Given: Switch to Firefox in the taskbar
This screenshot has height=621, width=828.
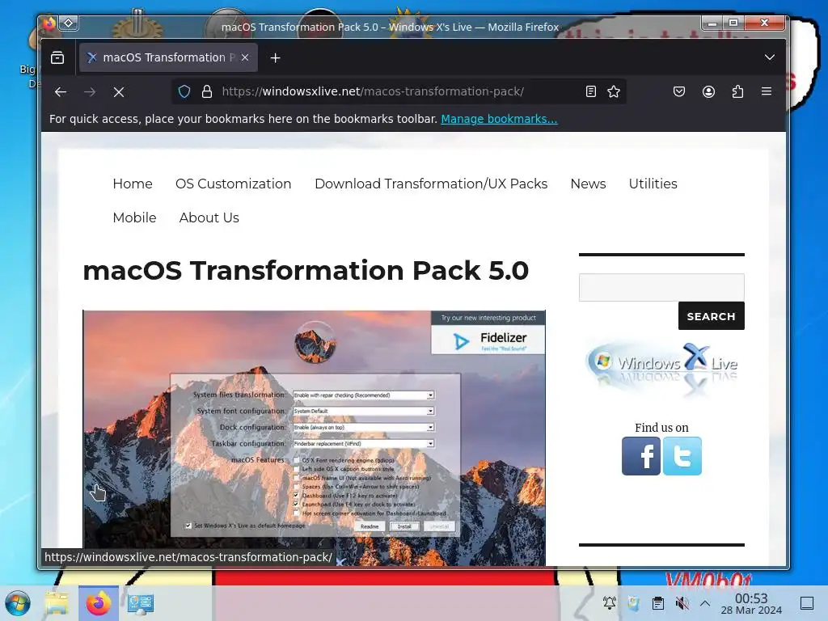Looking at the screenshot, I should pyautogui.click(x=98, y=603).
